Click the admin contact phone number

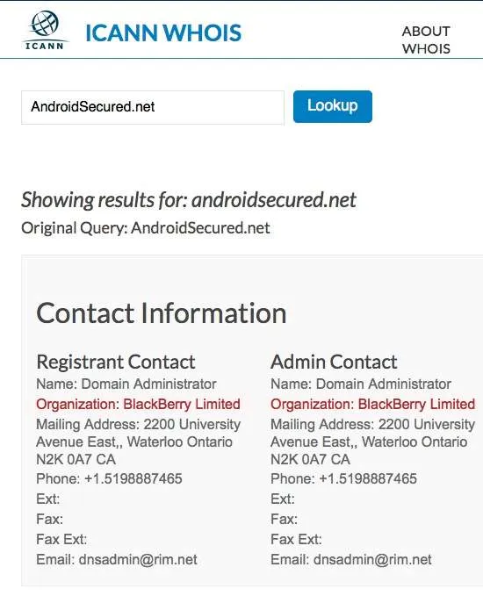(x=368, y=478)
